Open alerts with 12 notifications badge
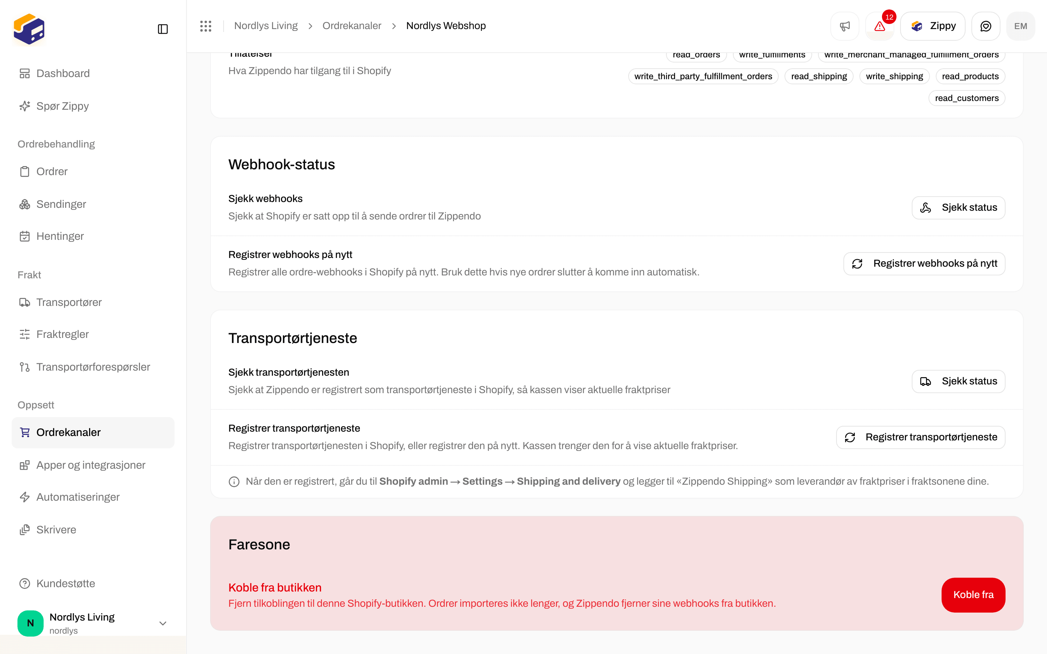The image size is (1047, 654). [880, 26]
